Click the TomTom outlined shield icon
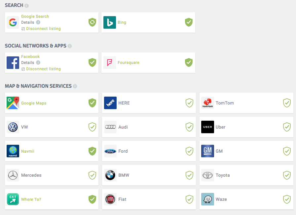This screenshot has height=215, width=296. [x=287, y=103]
